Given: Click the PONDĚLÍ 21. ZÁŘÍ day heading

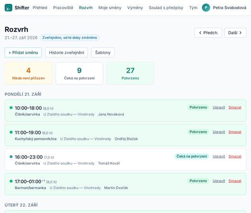Looking at the screenshot, I should click(23, 94).
